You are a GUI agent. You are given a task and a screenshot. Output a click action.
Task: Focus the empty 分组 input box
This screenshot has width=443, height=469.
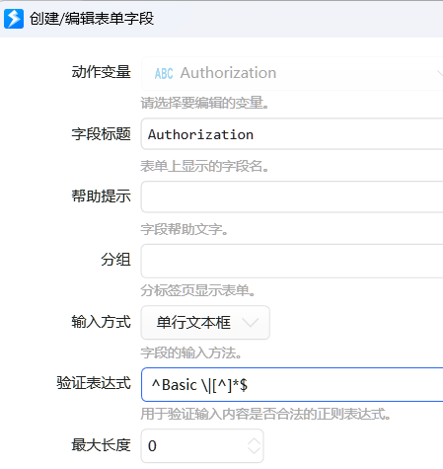292,261
